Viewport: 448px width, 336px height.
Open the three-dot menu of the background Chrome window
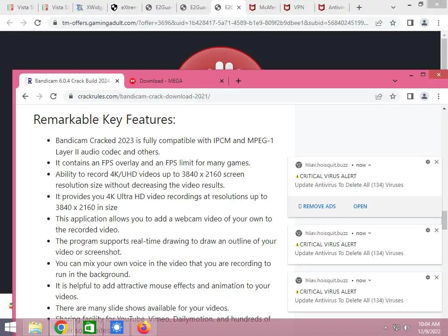438,23
